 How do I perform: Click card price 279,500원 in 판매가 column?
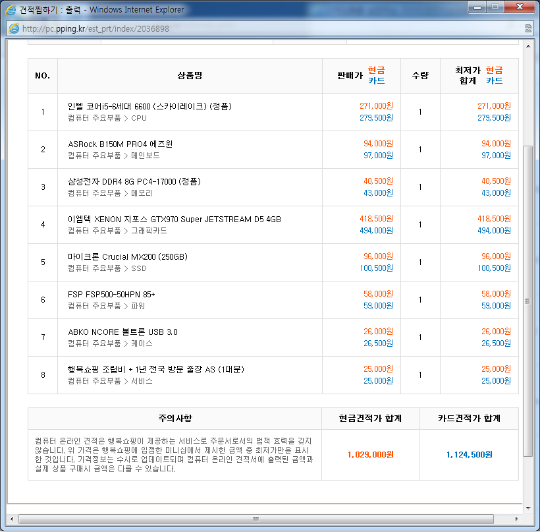pos(376,117)
